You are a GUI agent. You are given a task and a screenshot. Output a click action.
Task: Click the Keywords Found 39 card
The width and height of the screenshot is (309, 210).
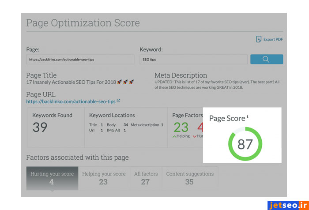(56, 127)
